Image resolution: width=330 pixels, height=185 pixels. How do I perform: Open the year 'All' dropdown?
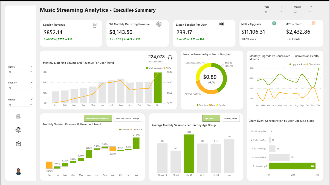(273, 12)
